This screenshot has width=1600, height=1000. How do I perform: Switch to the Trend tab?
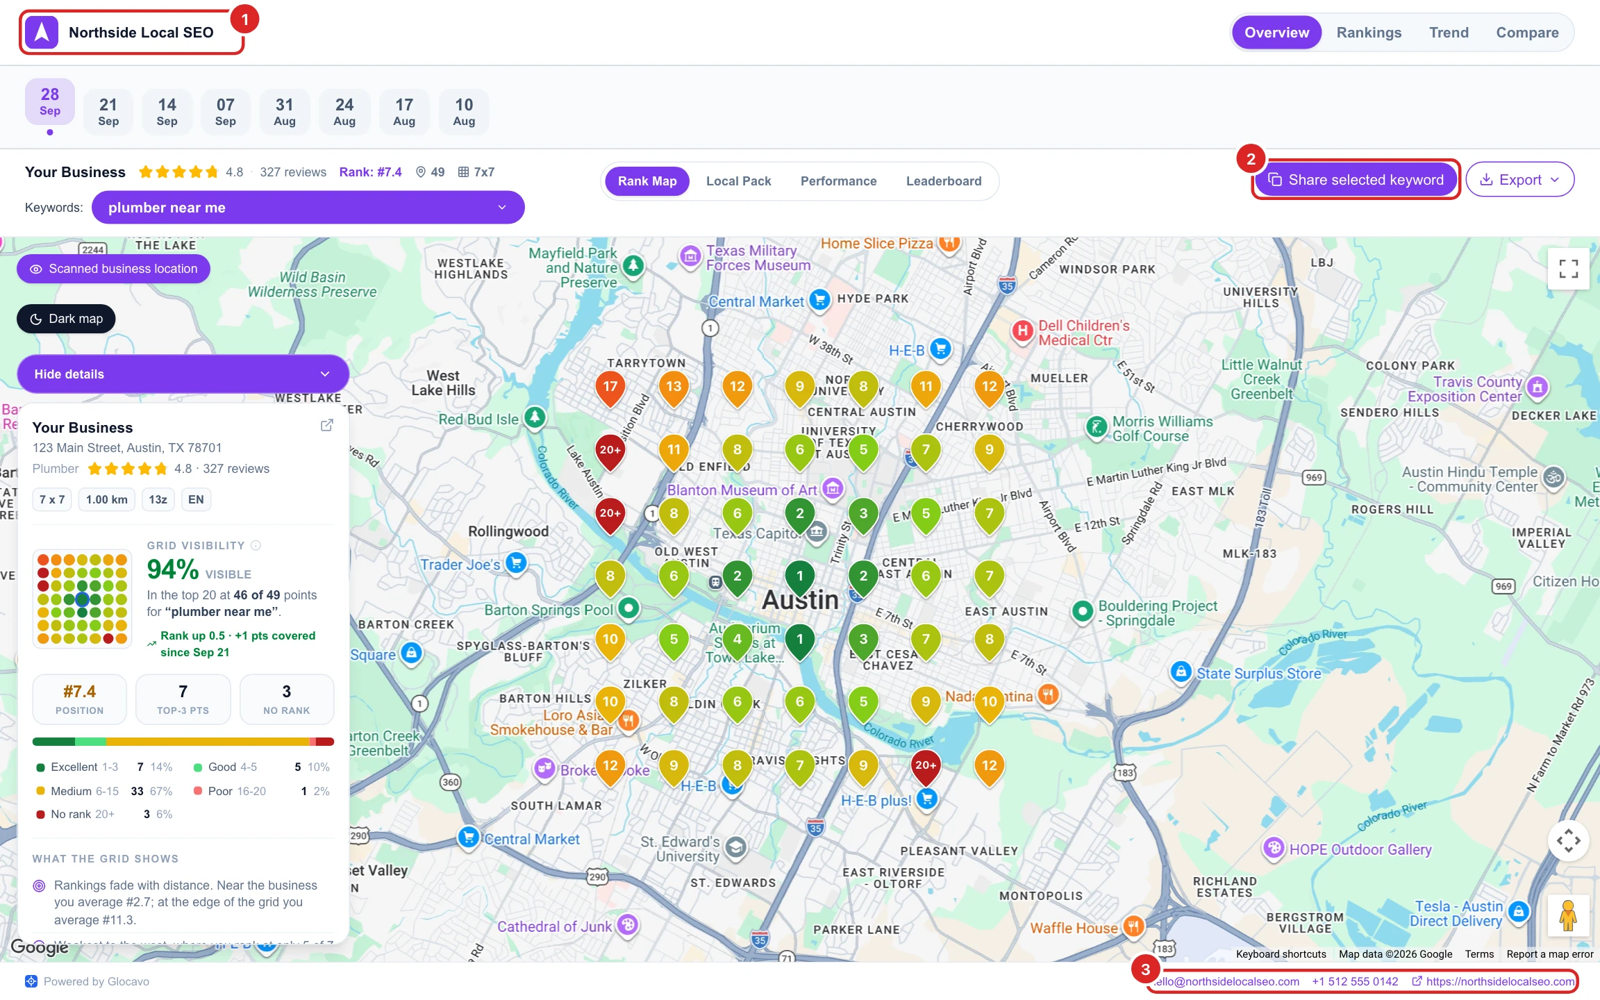(x=1449, y=33)
